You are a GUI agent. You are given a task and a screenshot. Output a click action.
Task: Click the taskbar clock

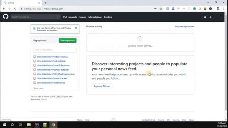(x=222, y=125)
